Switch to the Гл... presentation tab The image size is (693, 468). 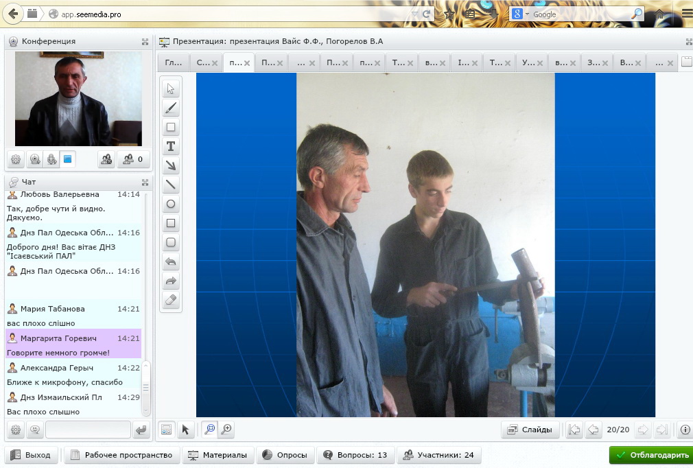[x=171, y=62]
